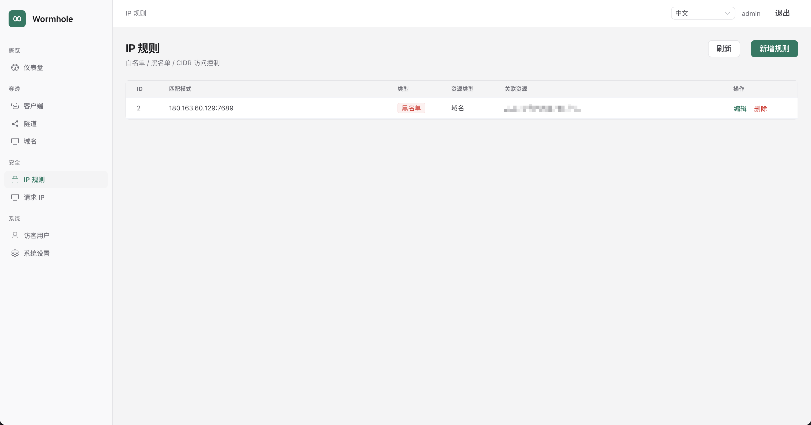Click the client link icon beside 客户端
The height and width of the screenshot is (425, 811).
(x=15, y=106)
